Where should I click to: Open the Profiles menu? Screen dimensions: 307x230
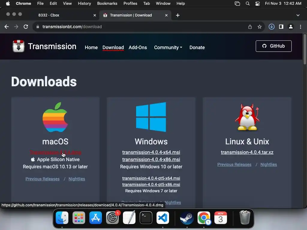click(x=130, y=4)
